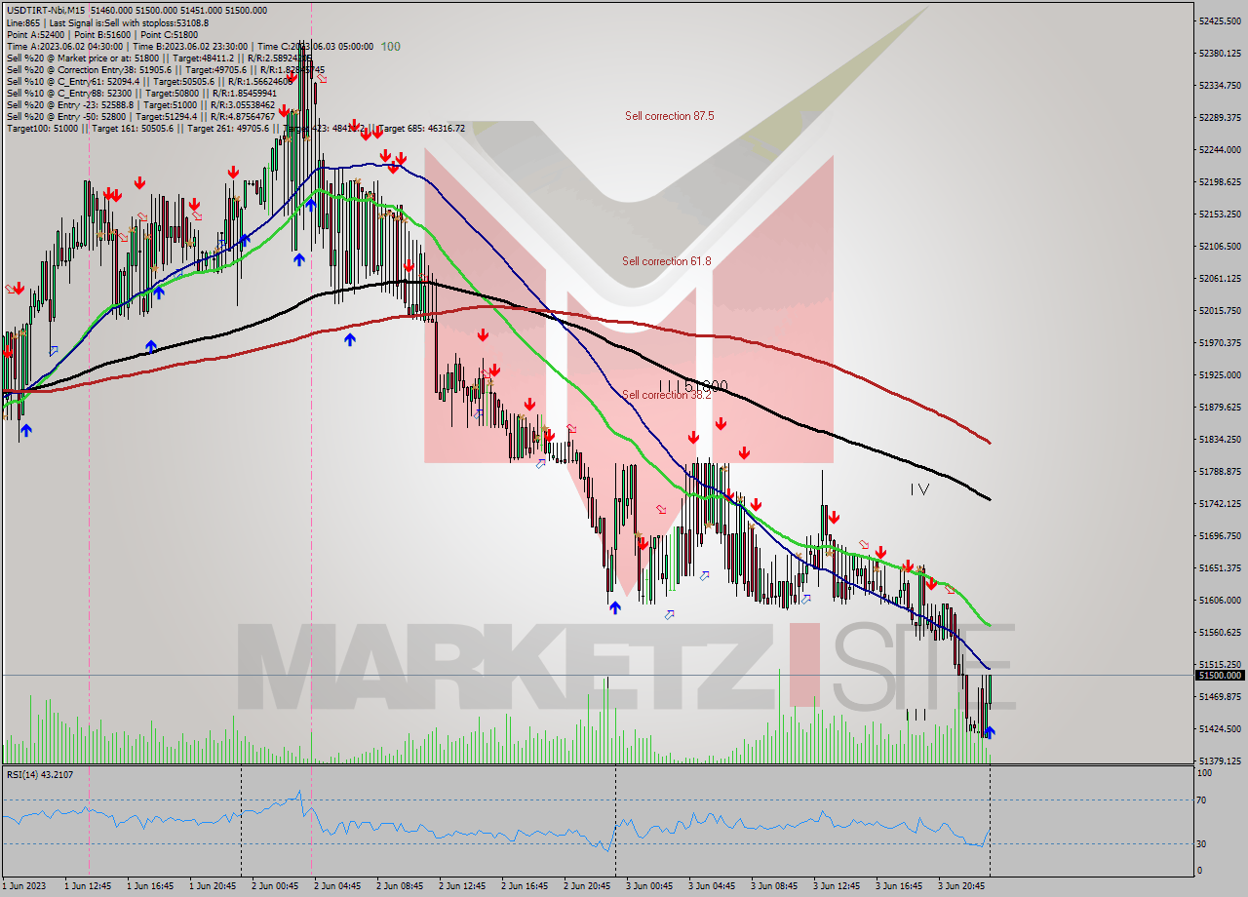Viewport: 1248px width, 897px height.
Task: Click the current price tag 51500.000
Action: tap(1221, 675)
